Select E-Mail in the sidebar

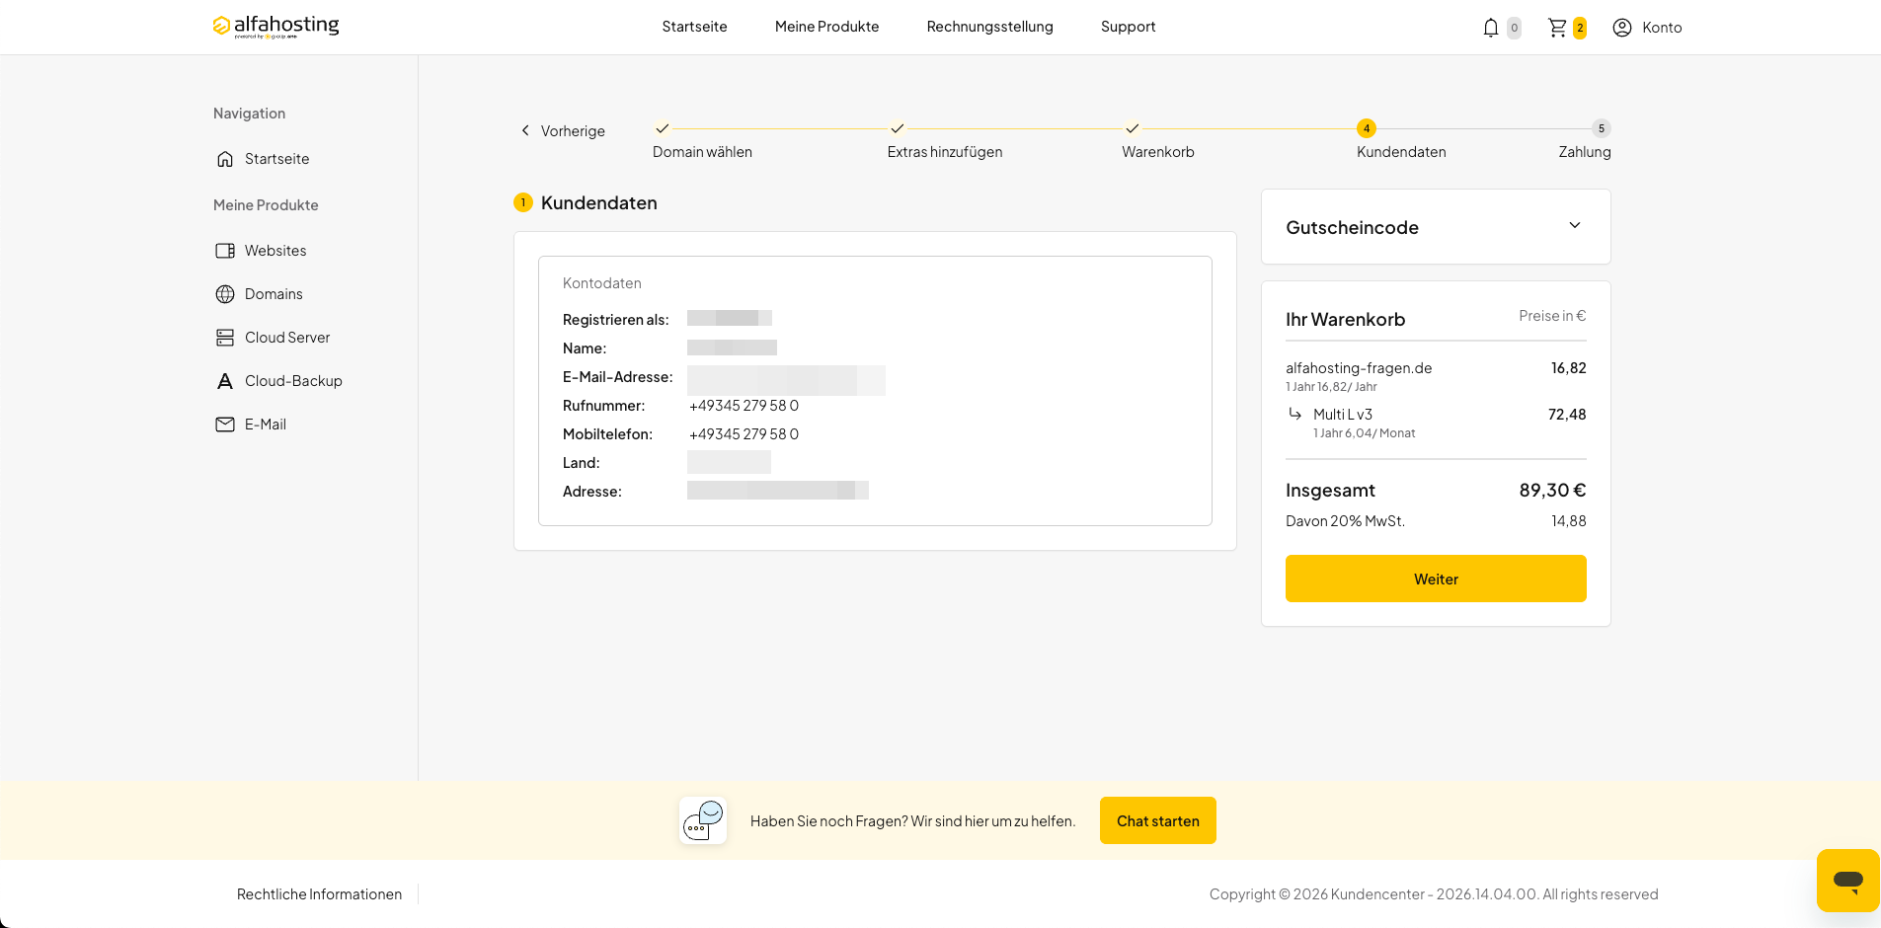[266, 425]
